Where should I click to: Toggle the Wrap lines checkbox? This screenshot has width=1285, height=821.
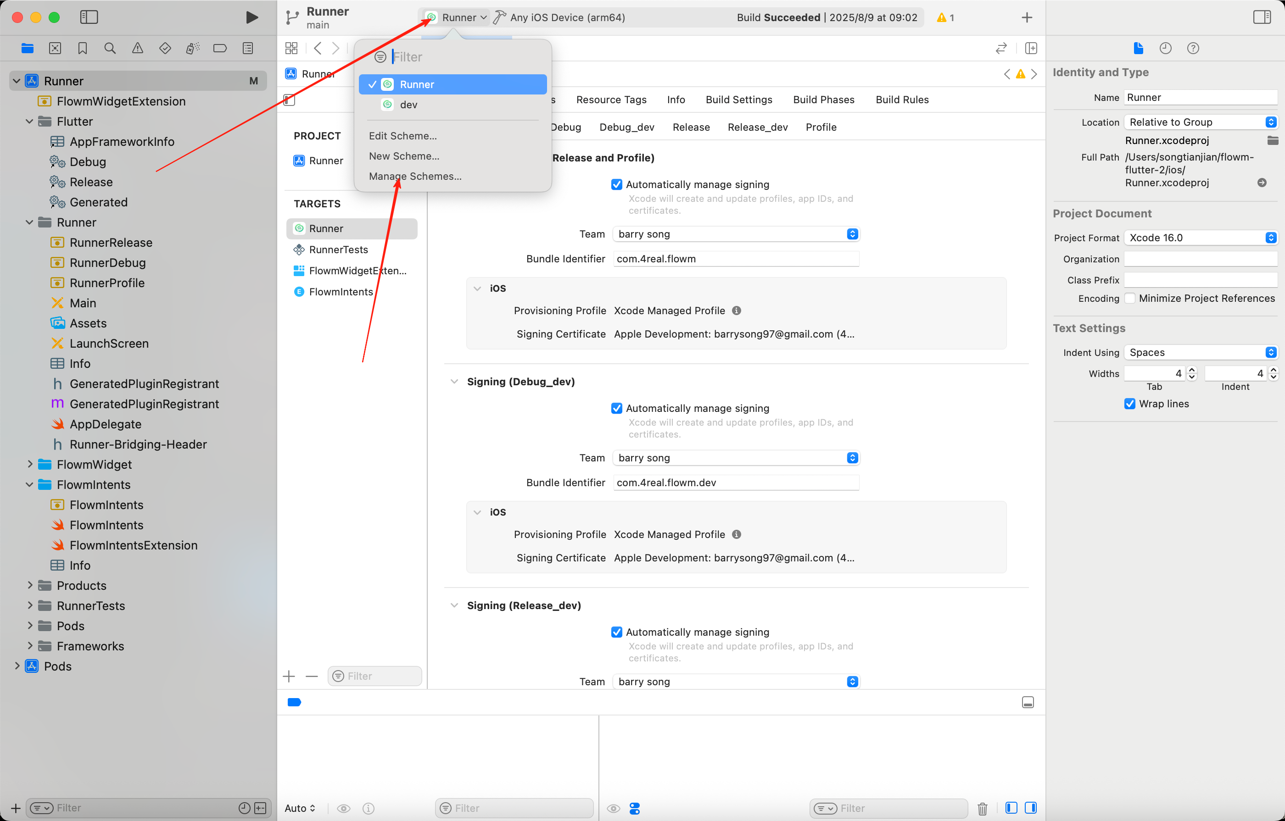(1130, 404)
